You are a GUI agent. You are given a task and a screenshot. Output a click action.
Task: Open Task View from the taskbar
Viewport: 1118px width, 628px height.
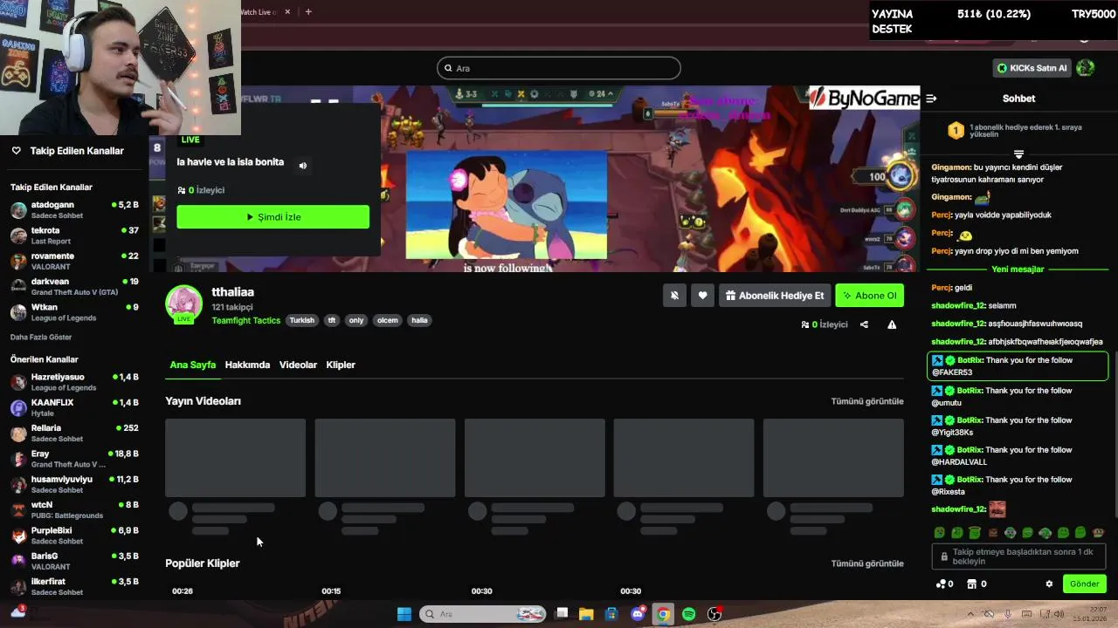pos(562,614)
